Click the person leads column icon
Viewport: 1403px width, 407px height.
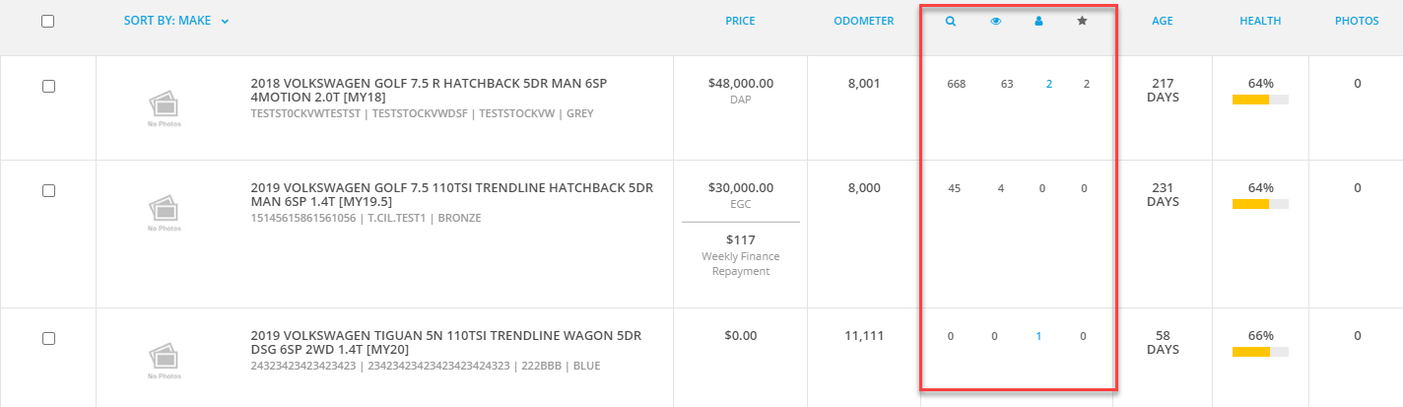coord(1038,21)
